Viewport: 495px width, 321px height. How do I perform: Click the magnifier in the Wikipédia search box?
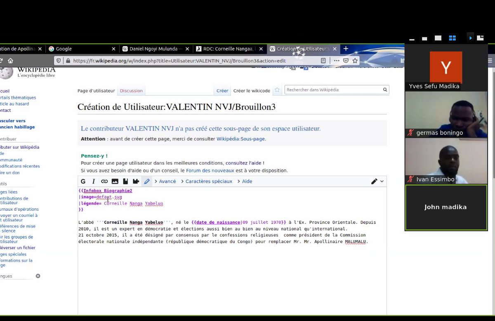384,89
